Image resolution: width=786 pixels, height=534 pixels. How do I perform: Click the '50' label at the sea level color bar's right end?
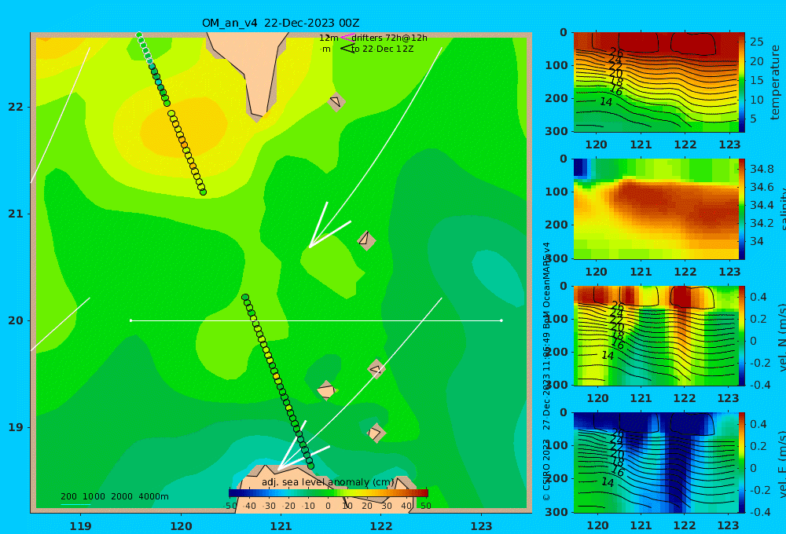click(425, 506)
